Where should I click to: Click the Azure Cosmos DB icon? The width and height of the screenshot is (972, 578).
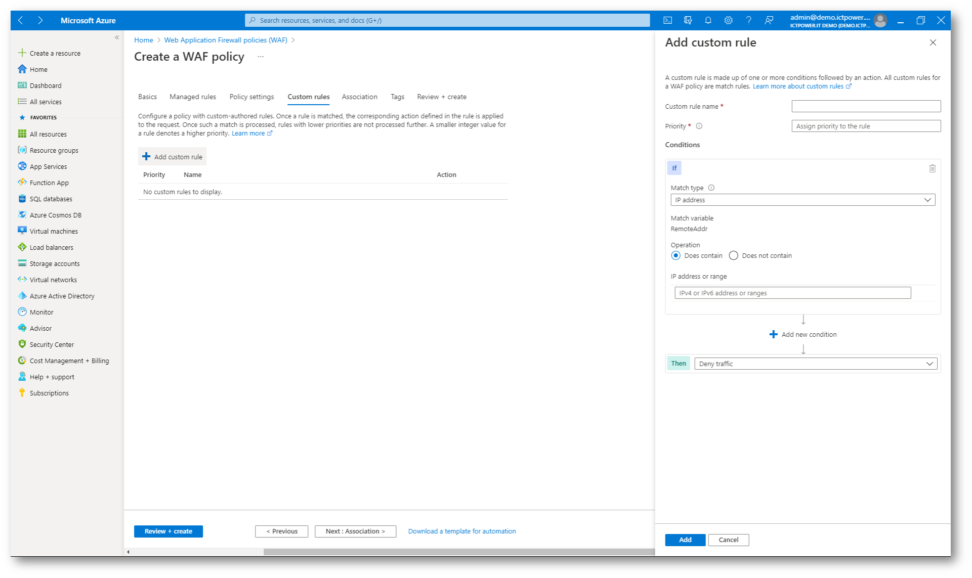(22, 214)
